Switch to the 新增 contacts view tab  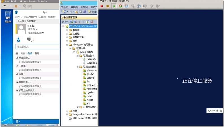(37, 54)
